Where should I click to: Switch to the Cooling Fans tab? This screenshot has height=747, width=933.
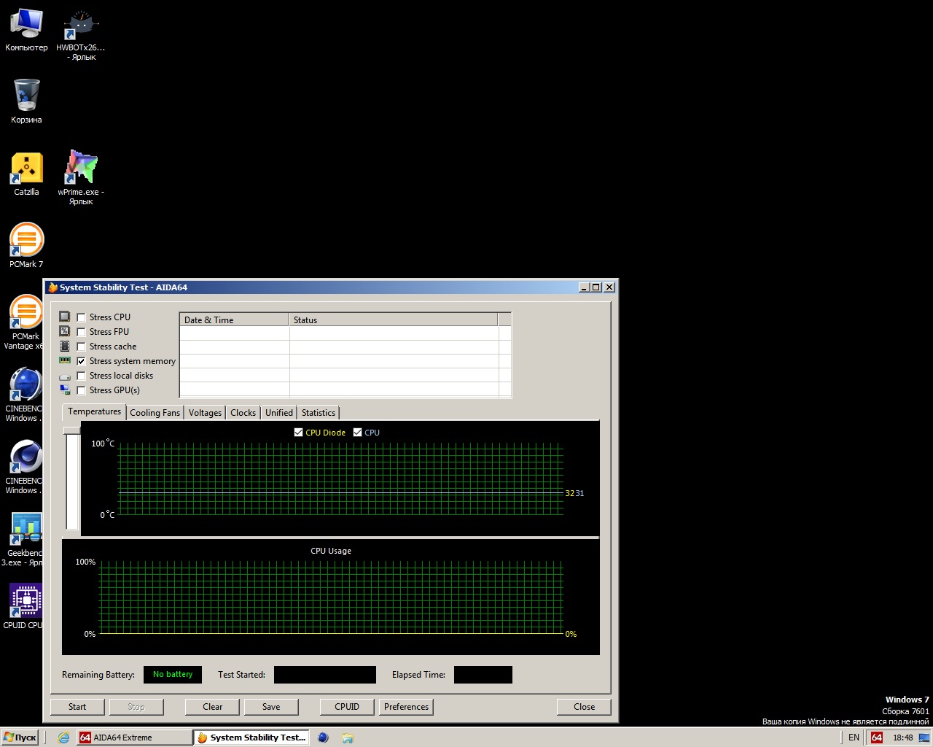(155, 413)
